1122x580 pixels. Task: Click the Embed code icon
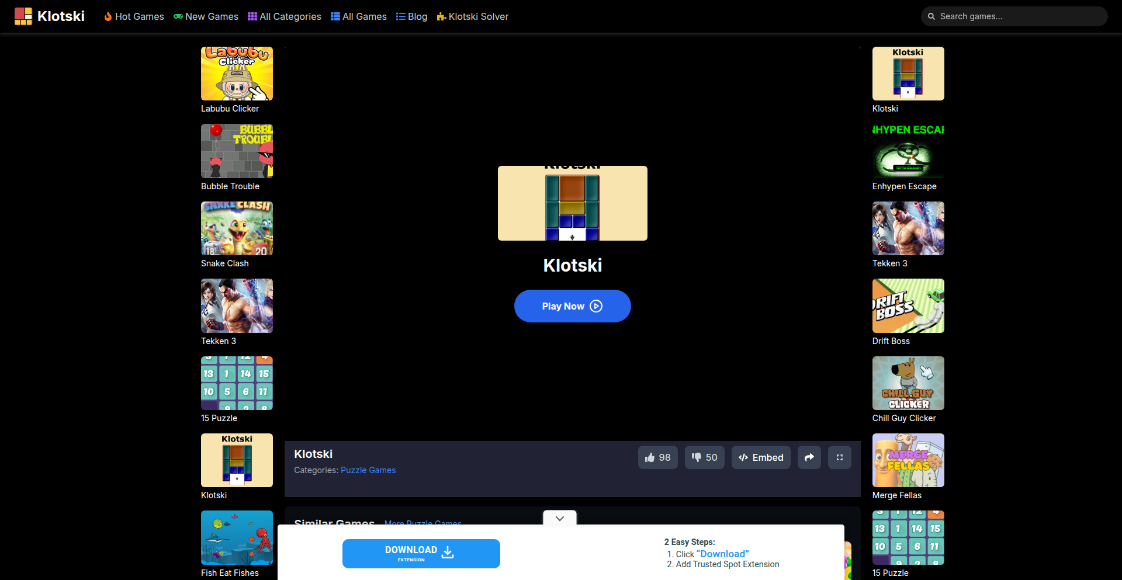(x=744, y=457)
